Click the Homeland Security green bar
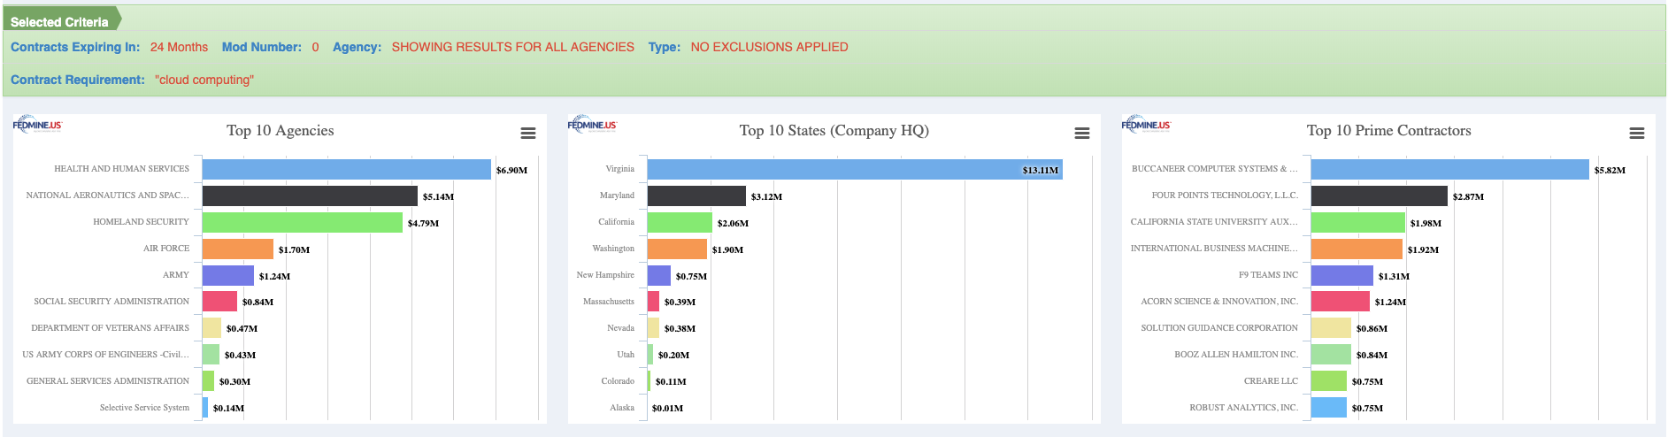This screenshot has width=1668, height=437. pos(303,222)
